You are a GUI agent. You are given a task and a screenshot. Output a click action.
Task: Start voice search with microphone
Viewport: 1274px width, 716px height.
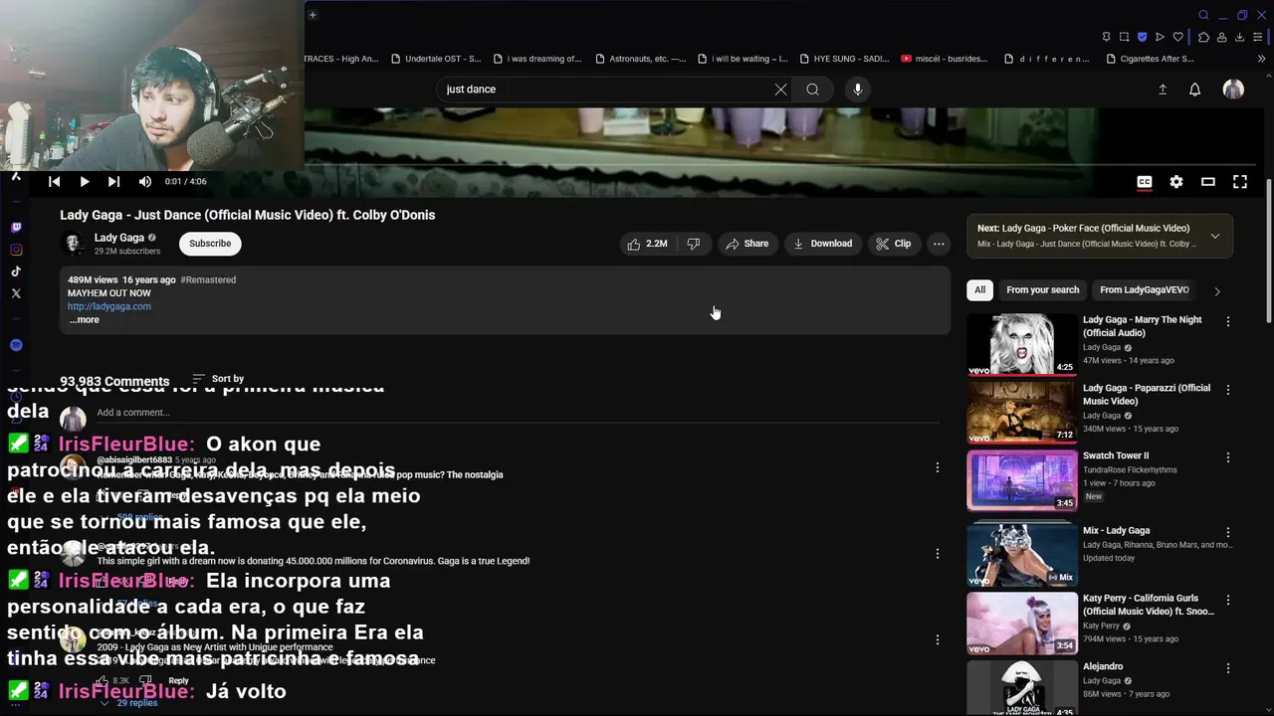[x=858, y=89]
